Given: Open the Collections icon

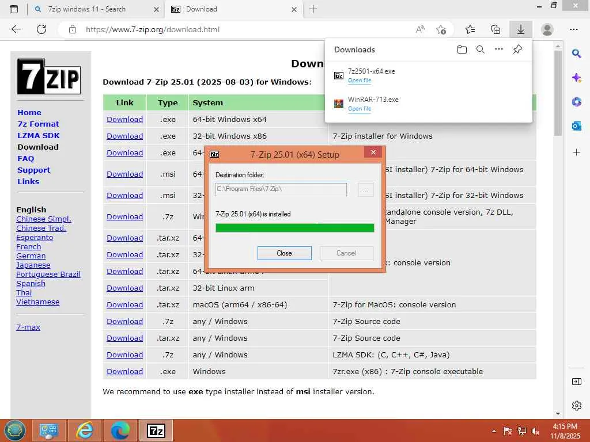Looking at the screenshot, I should [x=496, y=29].
